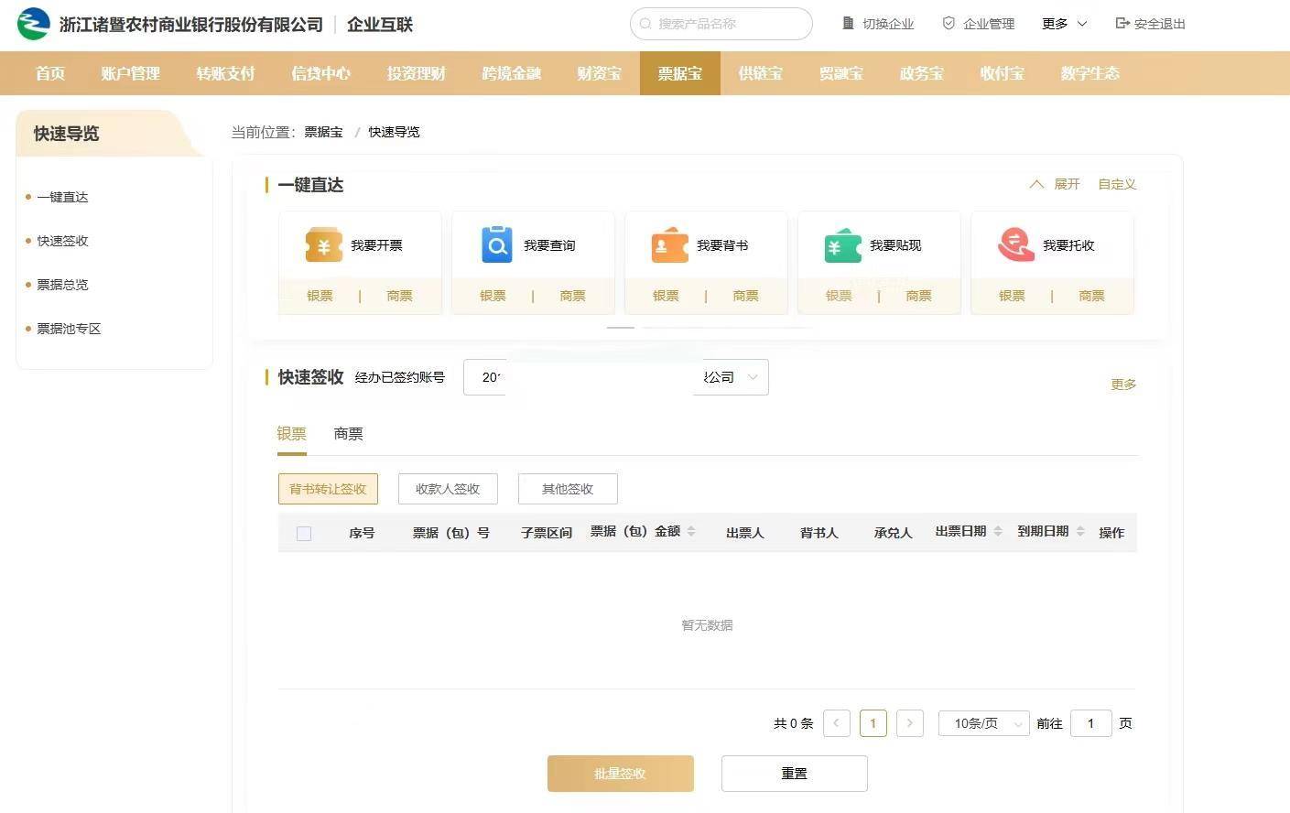Click the 我要贴现 green wallet icon
Screen dimensions: 1290x813
pos(842,245)
